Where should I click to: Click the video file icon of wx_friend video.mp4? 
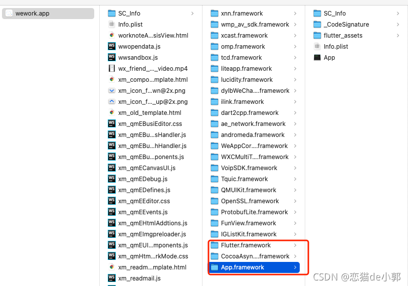pos(112,69)
